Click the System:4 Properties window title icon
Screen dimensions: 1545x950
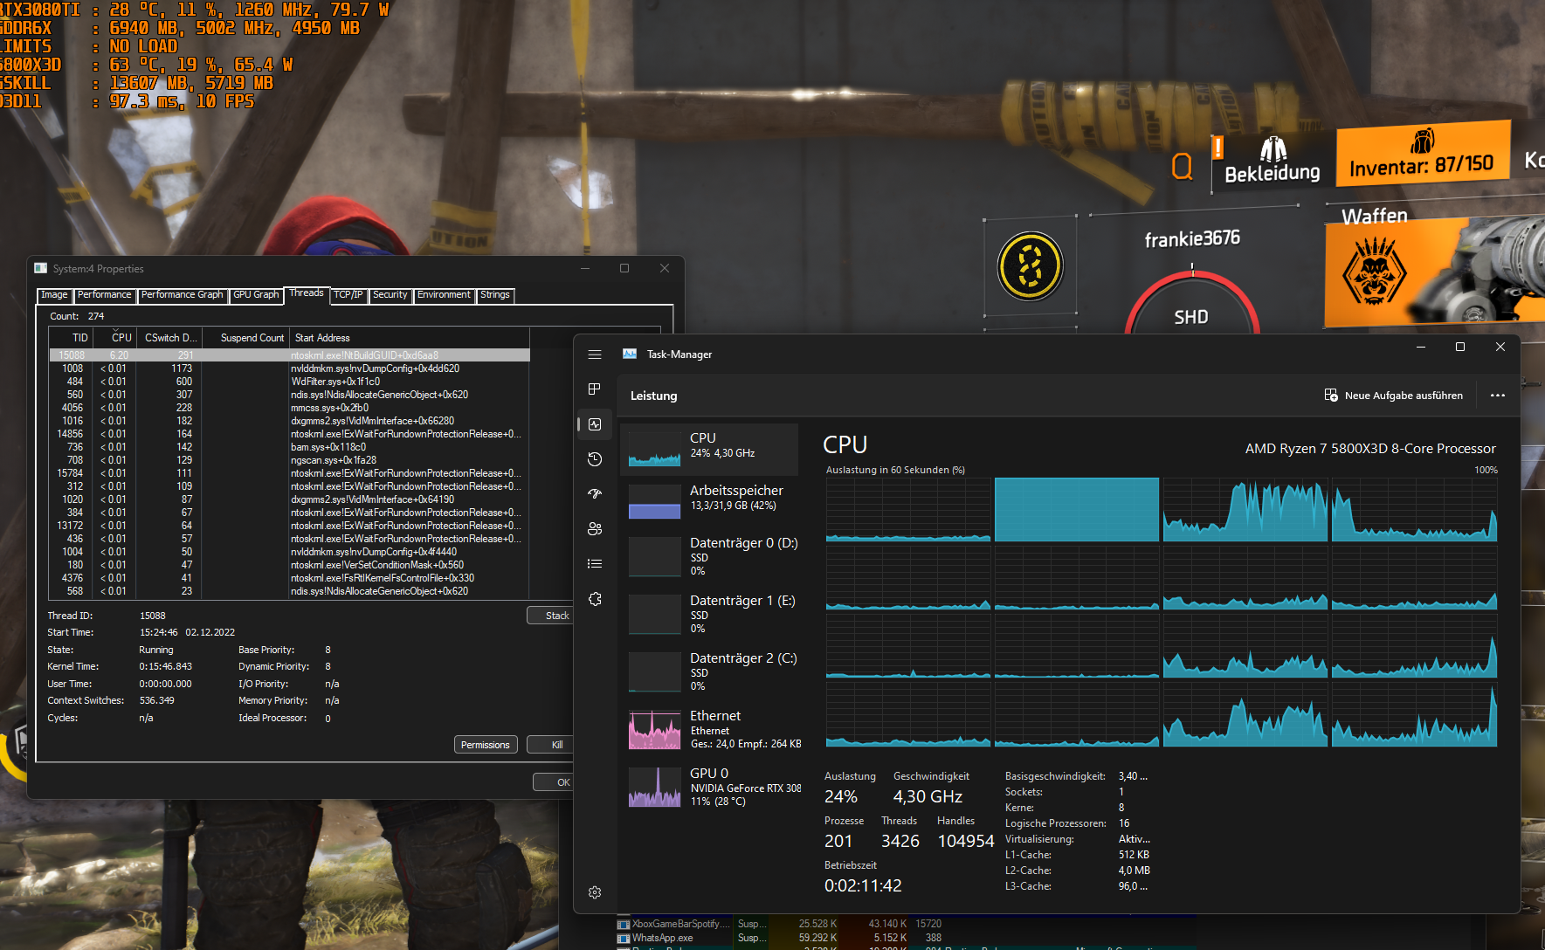click(41, 268)
